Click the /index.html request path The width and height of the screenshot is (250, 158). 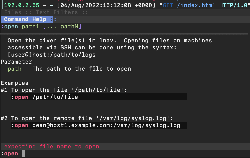(x=196, y=5)
